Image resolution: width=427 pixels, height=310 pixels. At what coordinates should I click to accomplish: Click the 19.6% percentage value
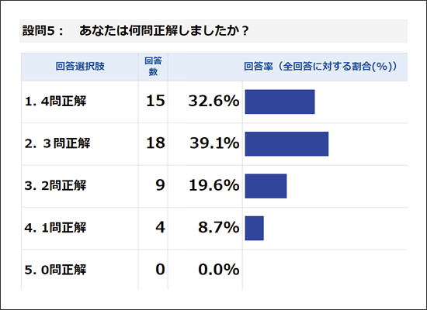(x=214, y=185)
